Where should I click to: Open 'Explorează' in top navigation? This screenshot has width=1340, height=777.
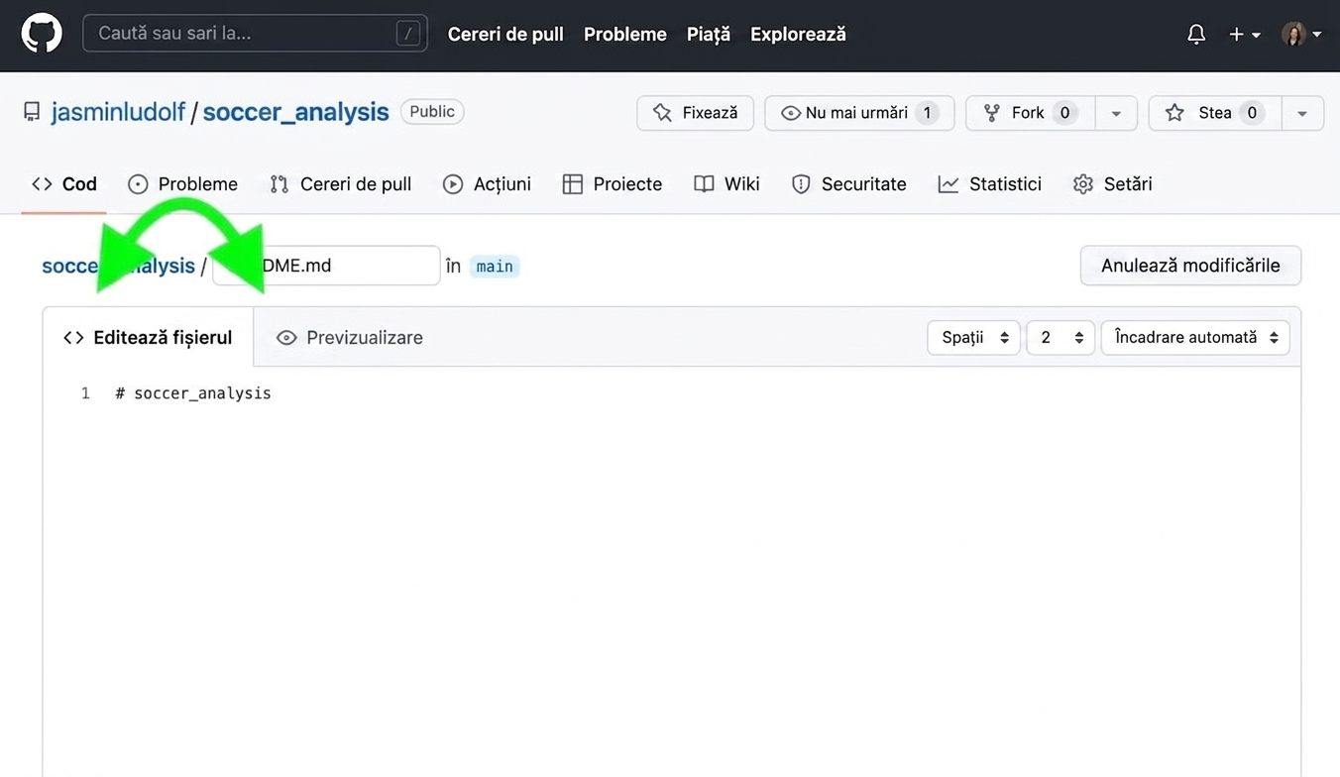tap(798, 34)
